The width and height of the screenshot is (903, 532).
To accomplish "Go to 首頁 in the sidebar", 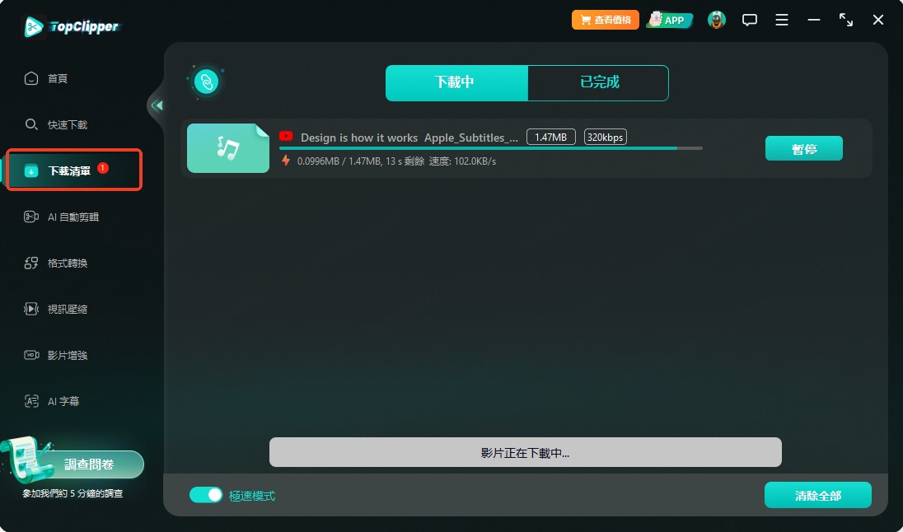I will 58,78.
